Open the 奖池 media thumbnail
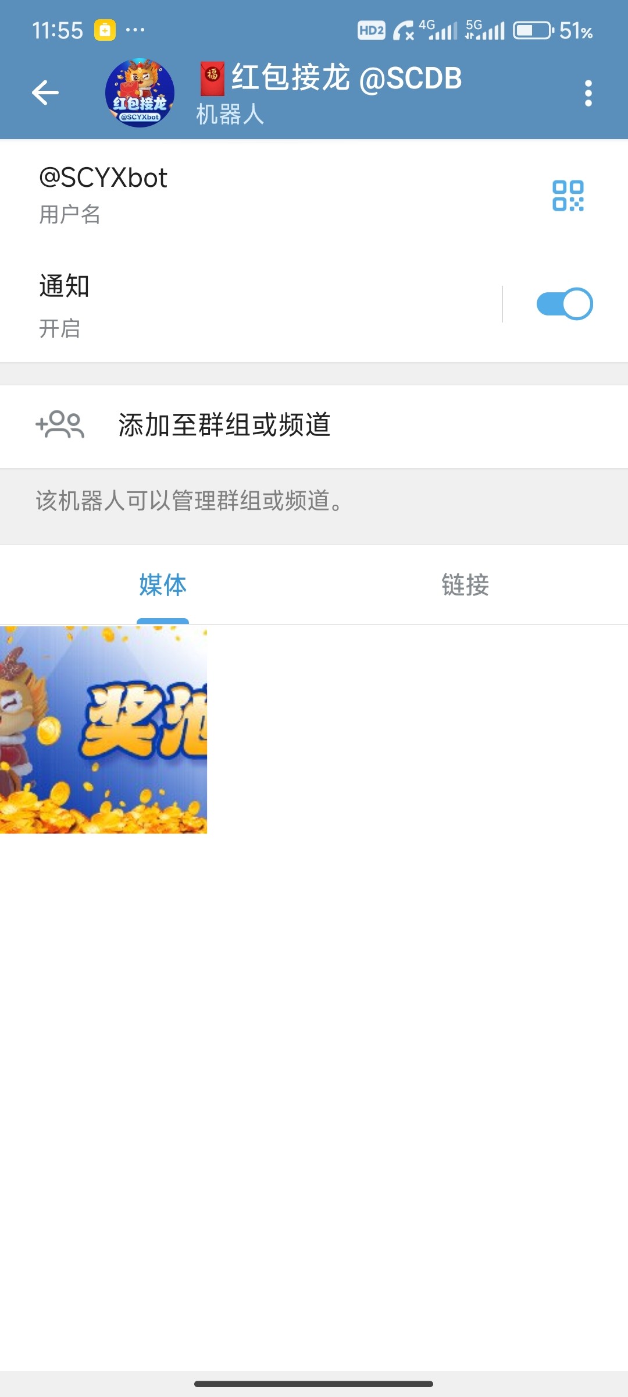The image size is (628, 1397). (x=104, y=730)
